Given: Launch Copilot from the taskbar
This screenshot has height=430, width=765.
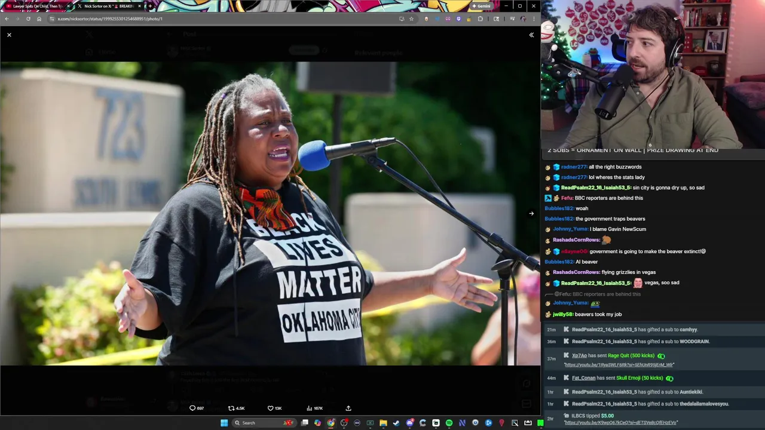Looking at the screenshot, I should 317,423.
